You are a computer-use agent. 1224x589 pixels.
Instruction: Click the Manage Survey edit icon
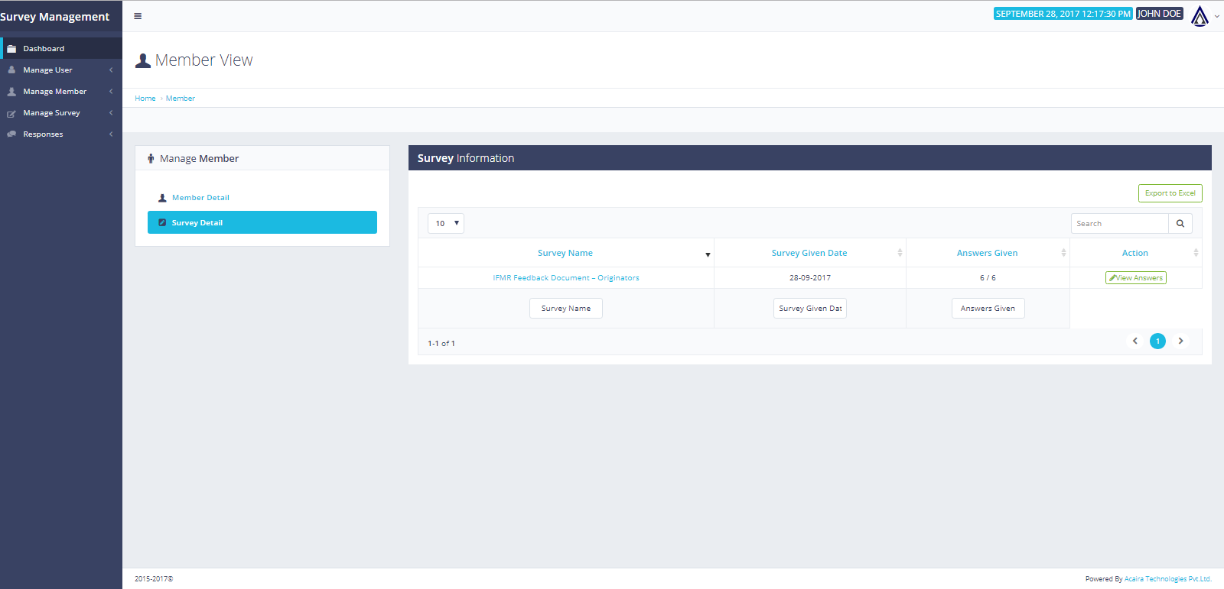11,113
